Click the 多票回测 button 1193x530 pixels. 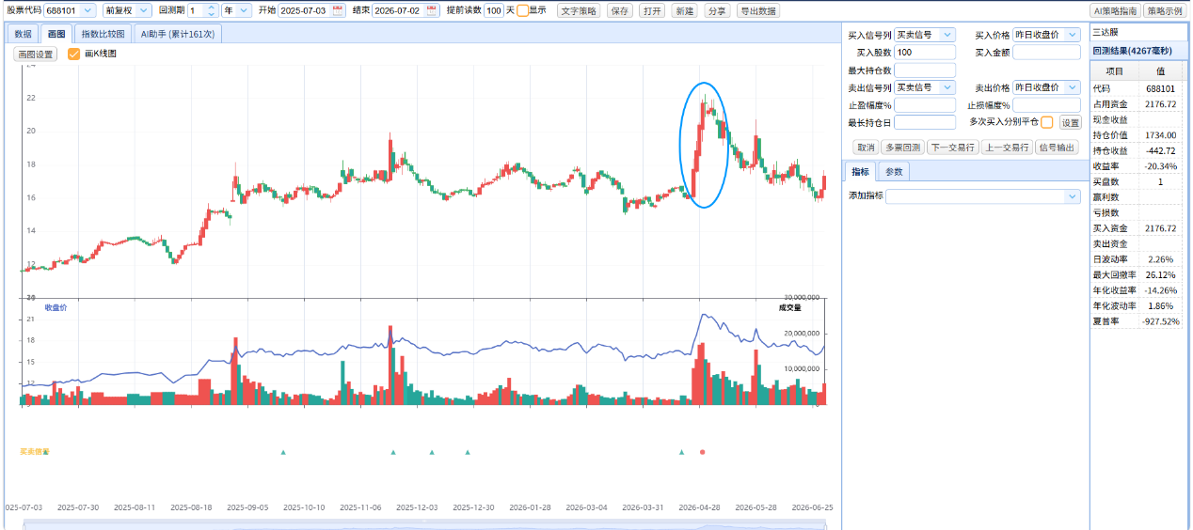(x=902, y=148)
